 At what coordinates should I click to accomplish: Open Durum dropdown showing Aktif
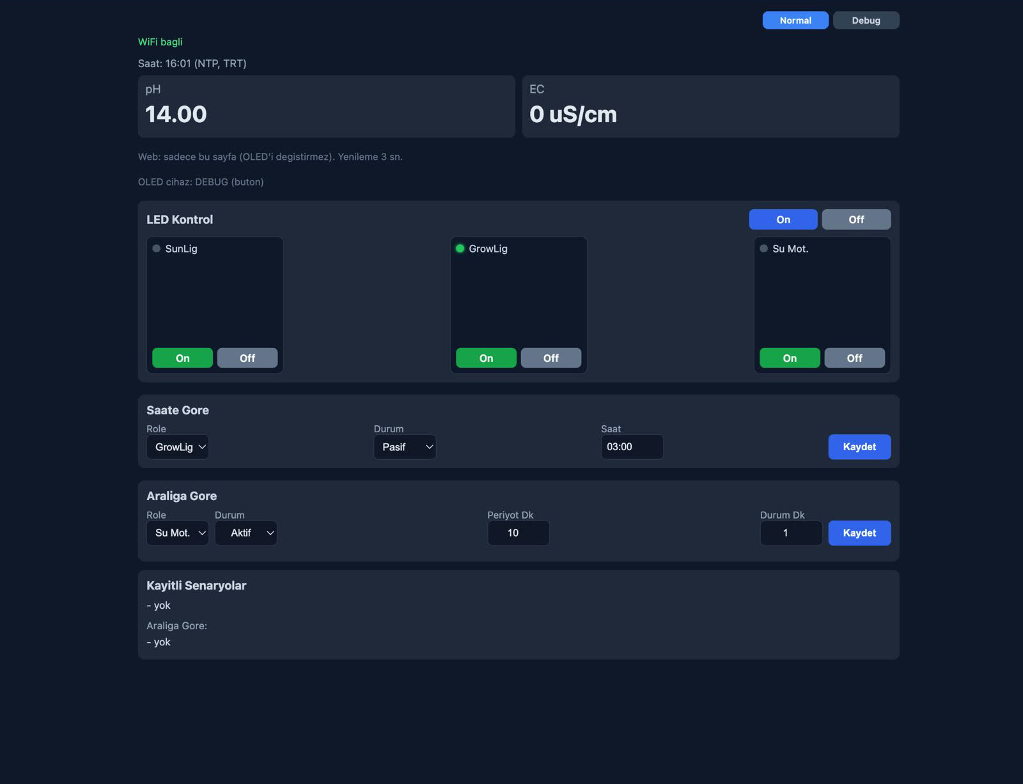[246, 533]
